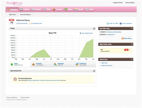Open Like on Facebook link

click(127, 24)
